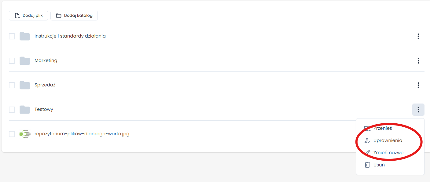This screenshot has height=182, width=430.
Task: Click the move-folder icon beside Przenieś
Action: pyautogui.click(x=367, y=128)
